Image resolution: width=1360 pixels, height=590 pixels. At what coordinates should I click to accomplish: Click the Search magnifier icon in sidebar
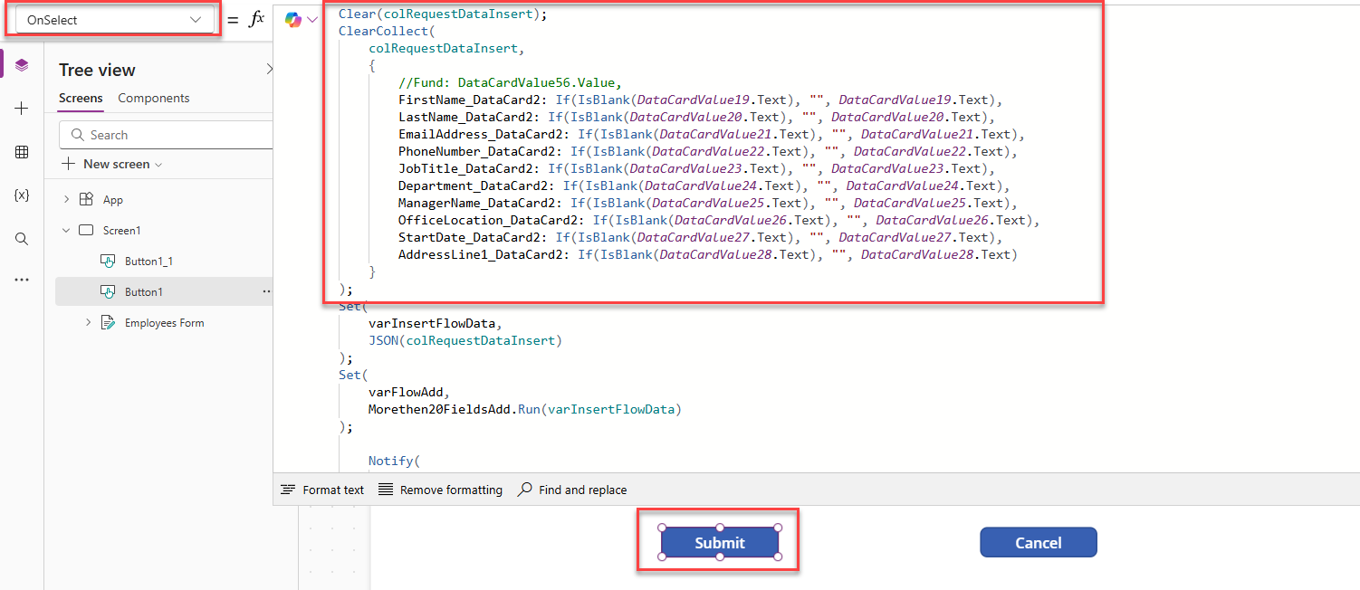click(22, 239)
